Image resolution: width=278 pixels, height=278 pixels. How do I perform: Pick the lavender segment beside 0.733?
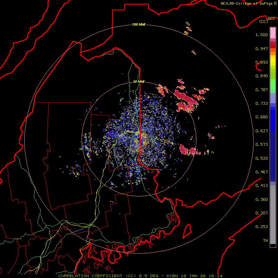[x=273, y=98]
